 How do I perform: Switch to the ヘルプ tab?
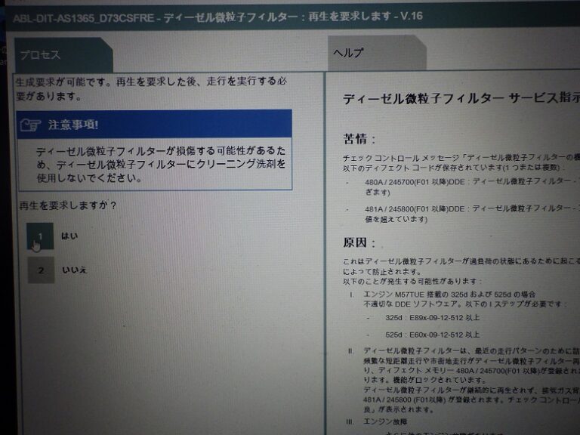click(x=348, y=53)
